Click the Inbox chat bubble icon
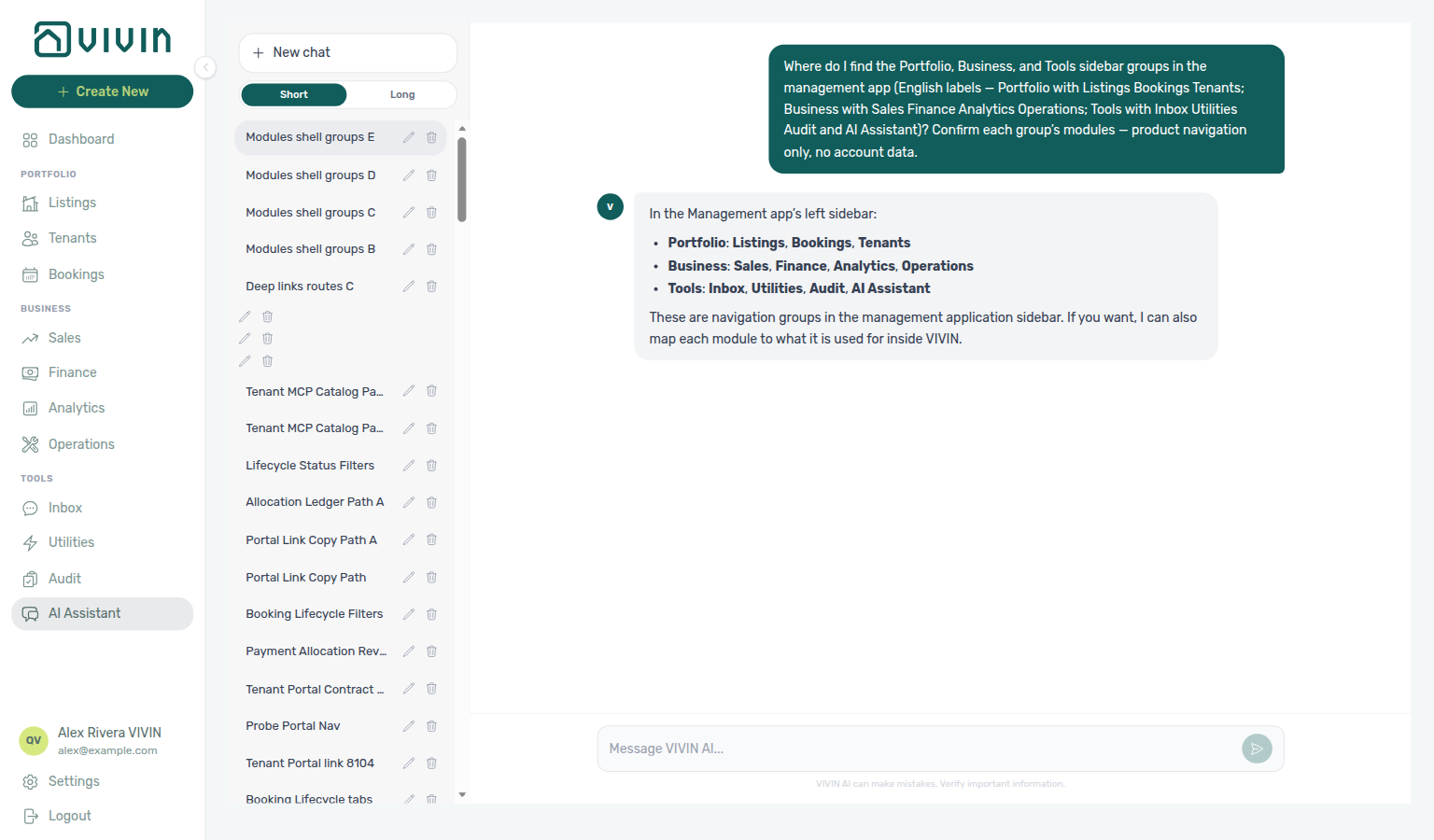The height and width of the screenshot is (840, 1434). point(30,508)
